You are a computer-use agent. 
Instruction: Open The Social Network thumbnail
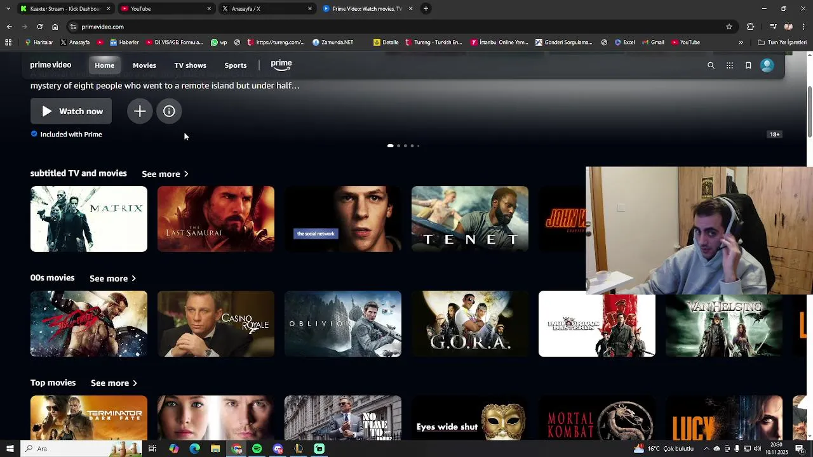click(343, 219)
